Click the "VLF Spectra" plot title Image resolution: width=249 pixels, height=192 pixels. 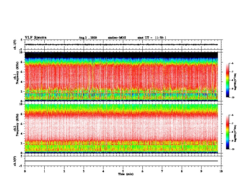click(x=36, y=38)
